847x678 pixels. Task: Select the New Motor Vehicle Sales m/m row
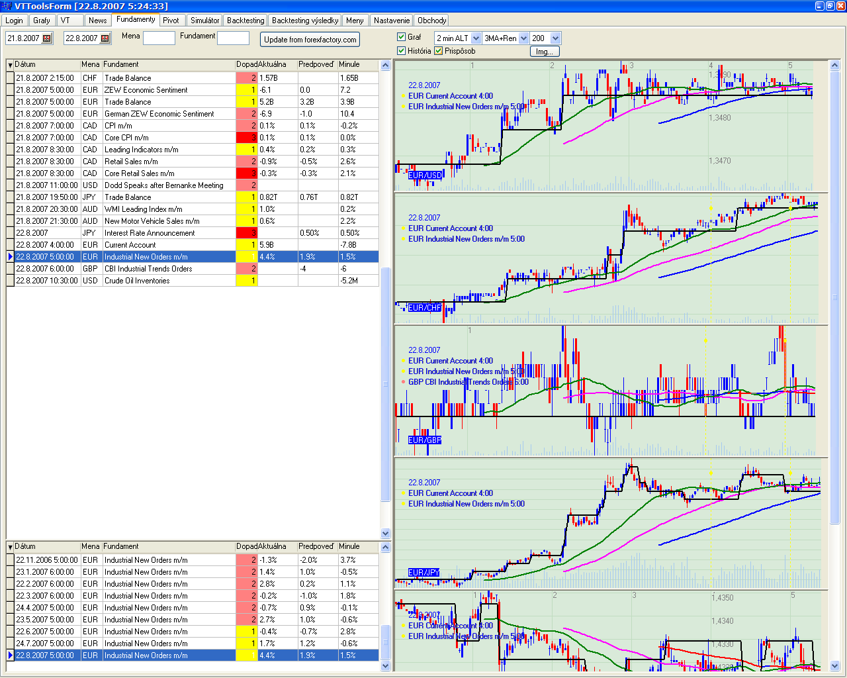[x=193, y=221]
